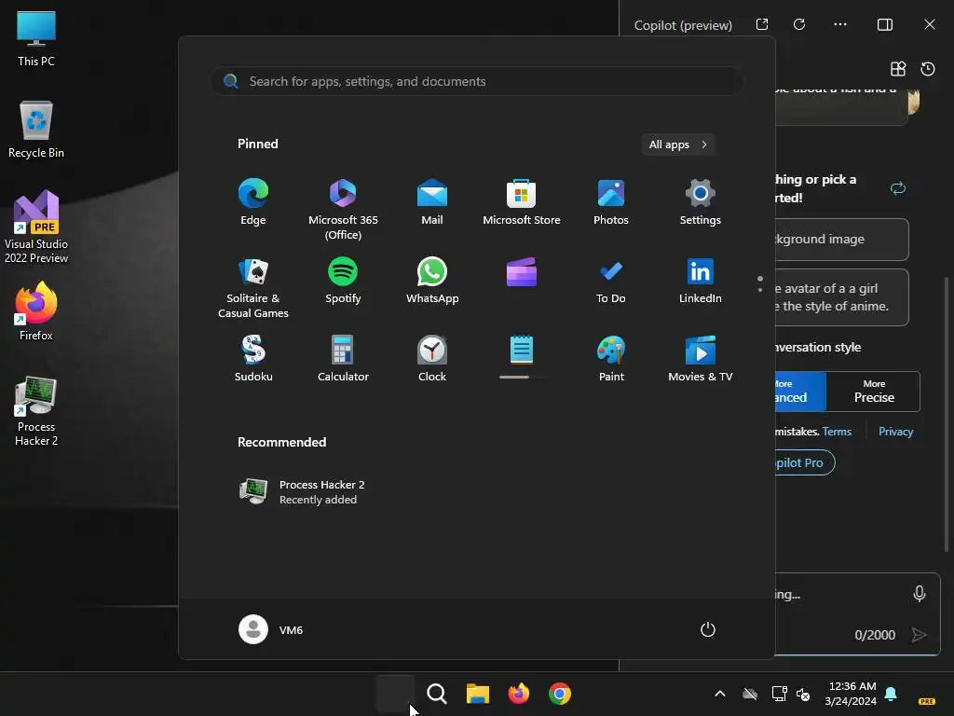Open the Clock app
Screen dimensions: 954x716
coord(432,358)
